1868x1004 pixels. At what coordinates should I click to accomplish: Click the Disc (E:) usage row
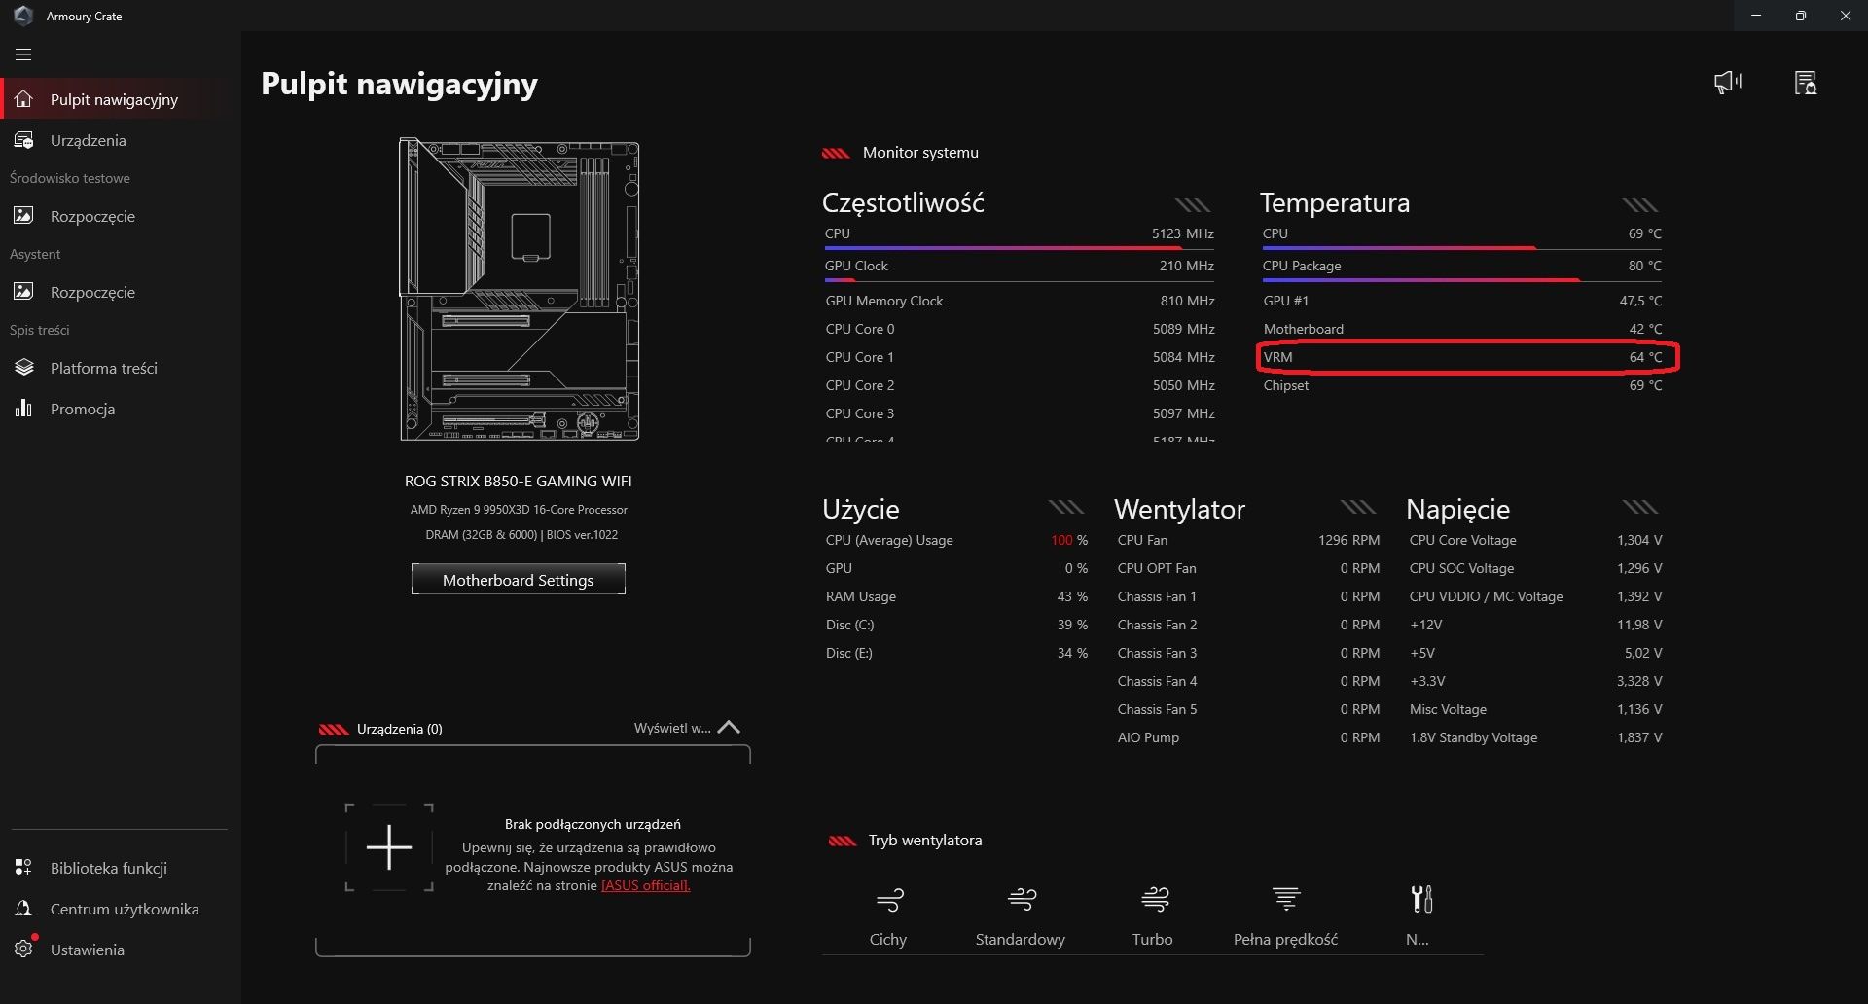[x=956, y=653]
